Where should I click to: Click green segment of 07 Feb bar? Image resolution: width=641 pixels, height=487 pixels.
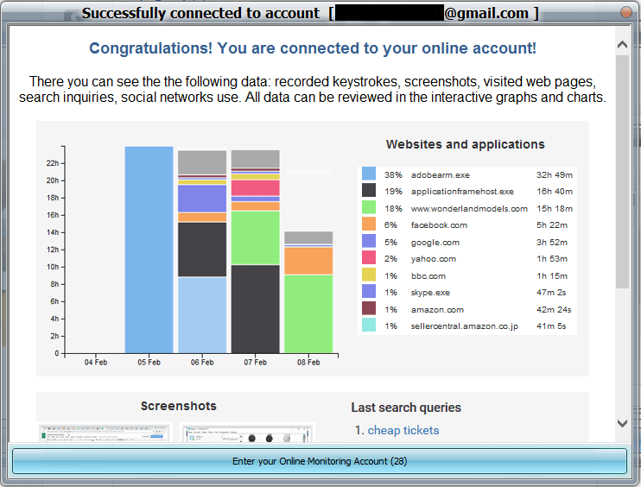255,237
